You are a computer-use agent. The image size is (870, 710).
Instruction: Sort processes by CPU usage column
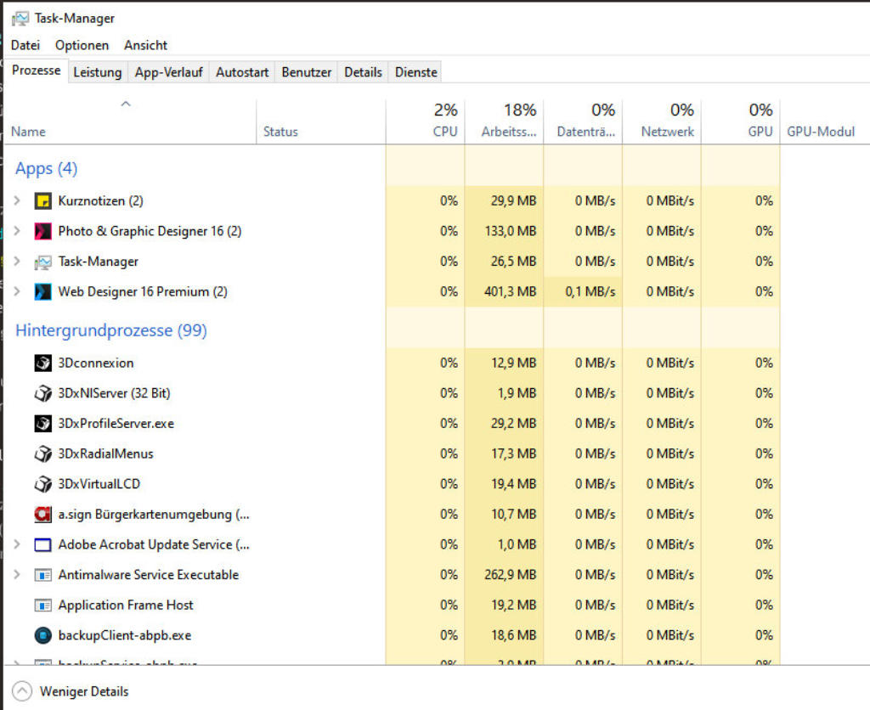[426, 121]
